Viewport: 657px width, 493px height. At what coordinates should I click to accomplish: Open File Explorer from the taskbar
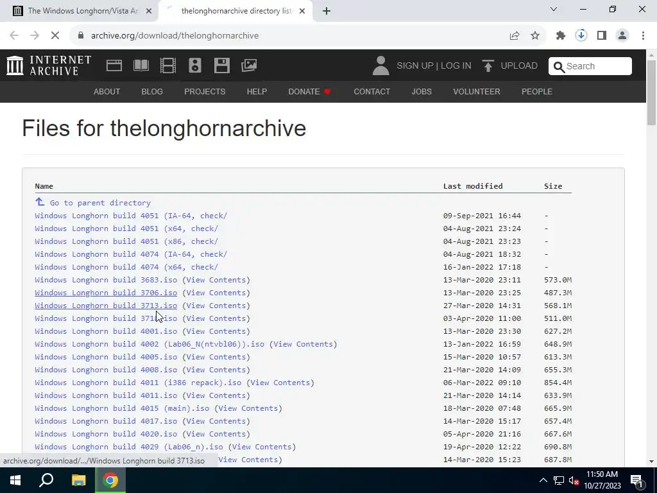[78, 480]
